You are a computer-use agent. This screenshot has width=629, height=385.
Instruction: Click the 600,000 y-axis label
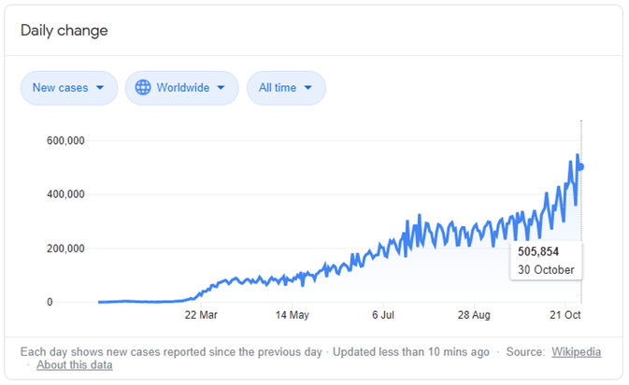pyautogui.click(x=65, y=141)
